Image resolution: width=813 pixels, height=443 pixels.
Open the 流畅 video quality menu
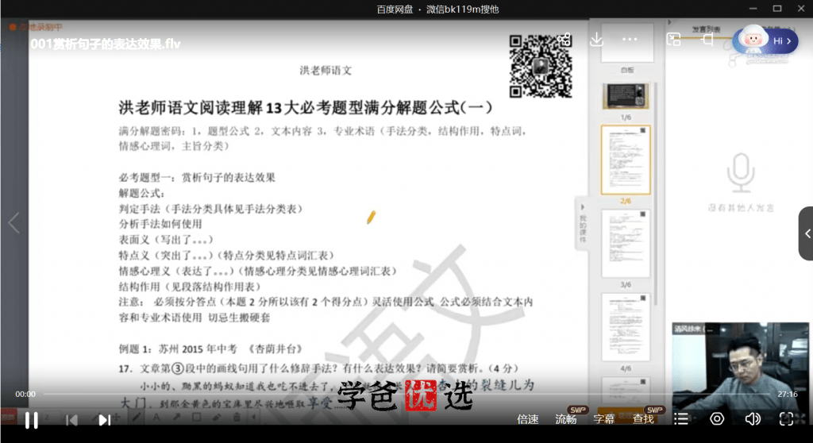pos(565,419)
